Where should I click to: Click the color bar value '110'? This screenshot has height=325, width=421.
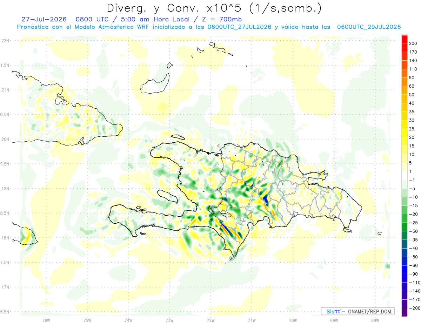(413, 69)
